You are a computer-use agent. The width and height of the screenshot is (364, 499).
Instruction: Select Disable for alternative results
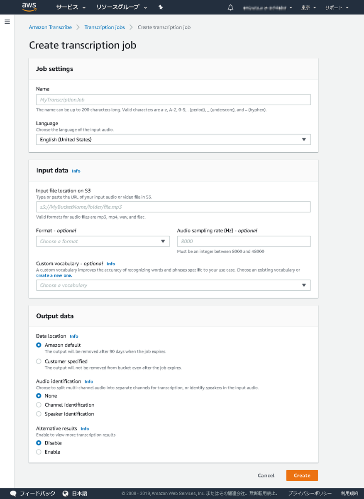39,443
